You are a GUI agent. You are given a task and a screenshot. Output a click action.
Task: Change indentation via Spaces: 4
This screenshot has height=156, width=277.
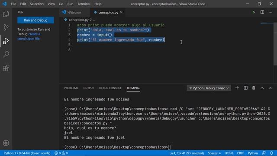point(214,153)
